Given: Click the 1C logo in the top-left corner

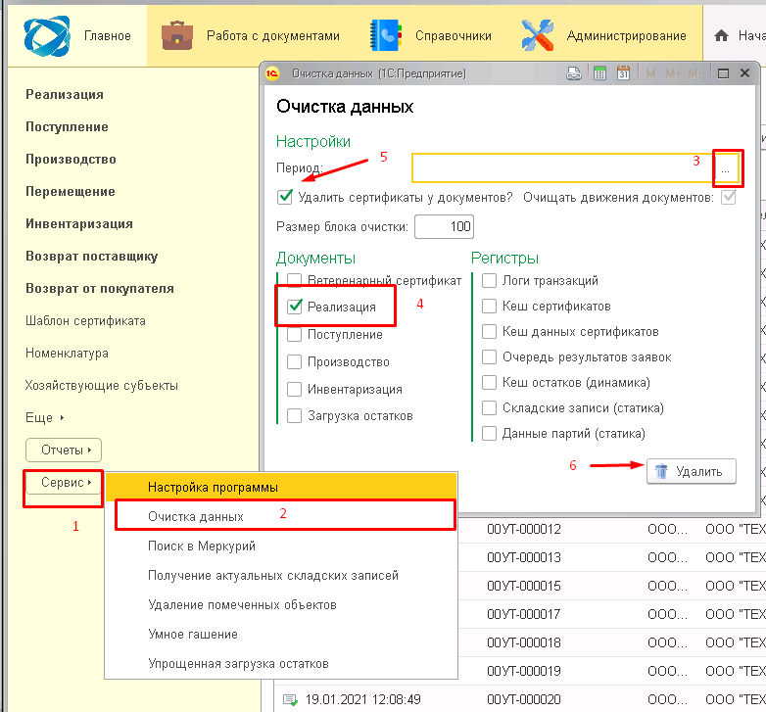Looking at the screenshot, I should [x=46, y=35].
